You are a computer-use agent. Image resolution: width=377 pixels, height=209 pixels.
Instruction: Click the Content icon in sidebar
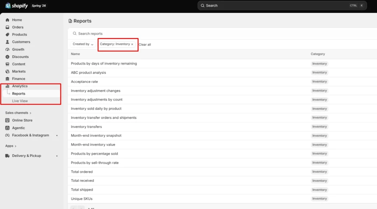pyautogui.click(x=7, y=64)
